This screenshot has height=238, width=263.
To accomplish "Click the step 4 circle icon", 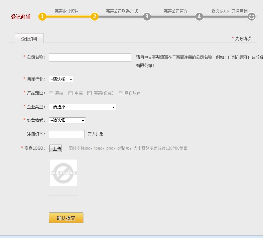I will coord(199,16).
